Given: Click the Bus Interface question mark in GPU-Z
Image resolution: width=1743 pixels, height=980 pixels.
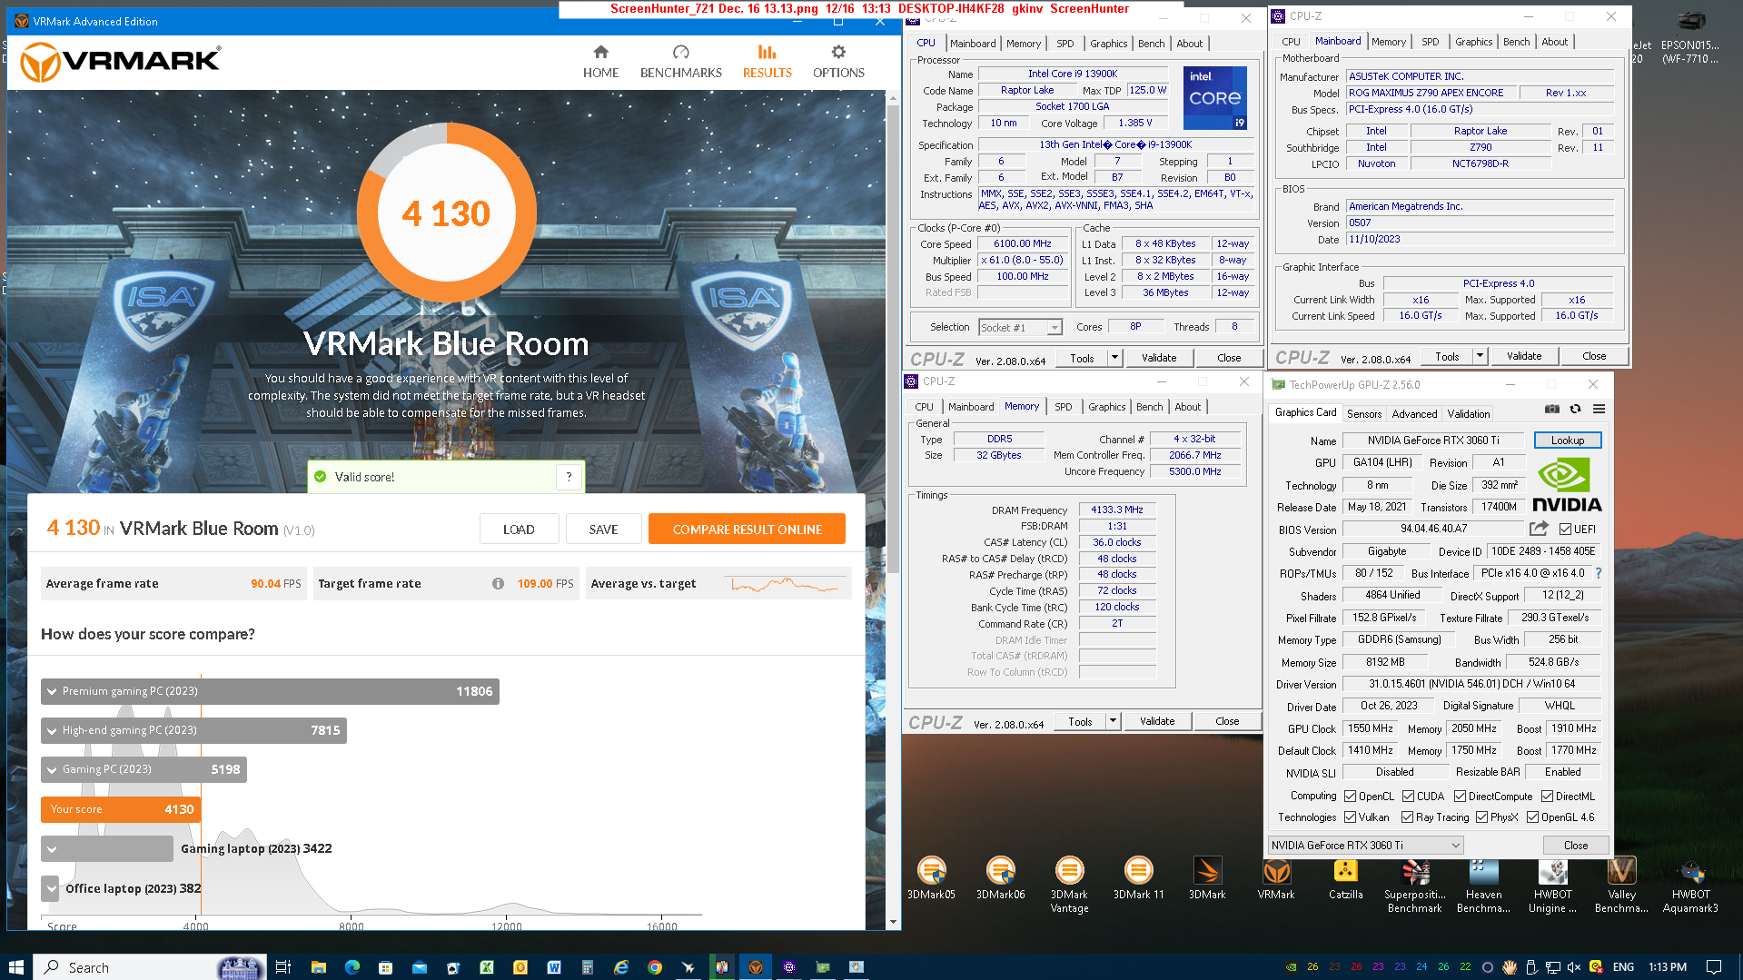Looking at the screenshot, I should 1599,573.
